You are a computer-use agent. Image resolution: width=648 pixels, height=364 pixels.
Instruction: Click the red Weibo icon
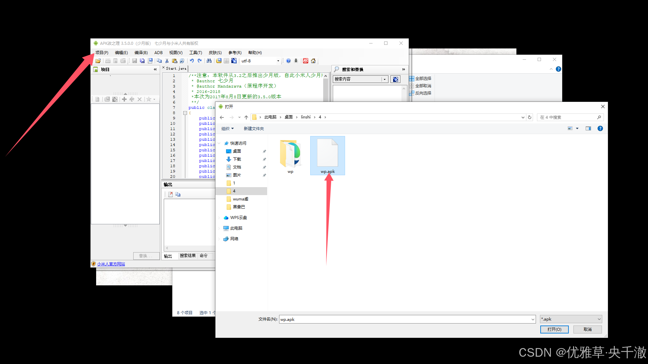(x=306, y=61)
